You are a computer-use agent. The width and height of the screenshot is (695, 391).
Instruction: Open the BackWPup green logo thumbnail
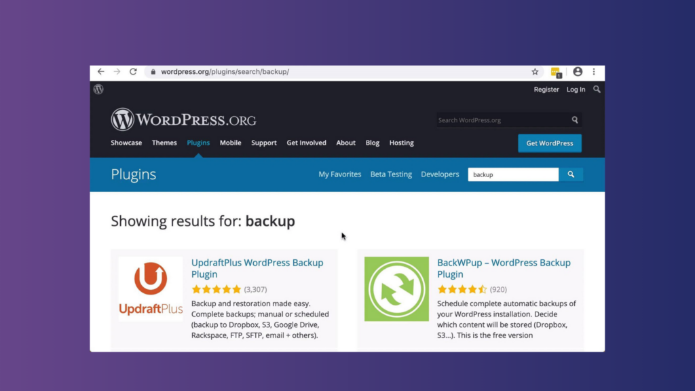click(396, 289)
